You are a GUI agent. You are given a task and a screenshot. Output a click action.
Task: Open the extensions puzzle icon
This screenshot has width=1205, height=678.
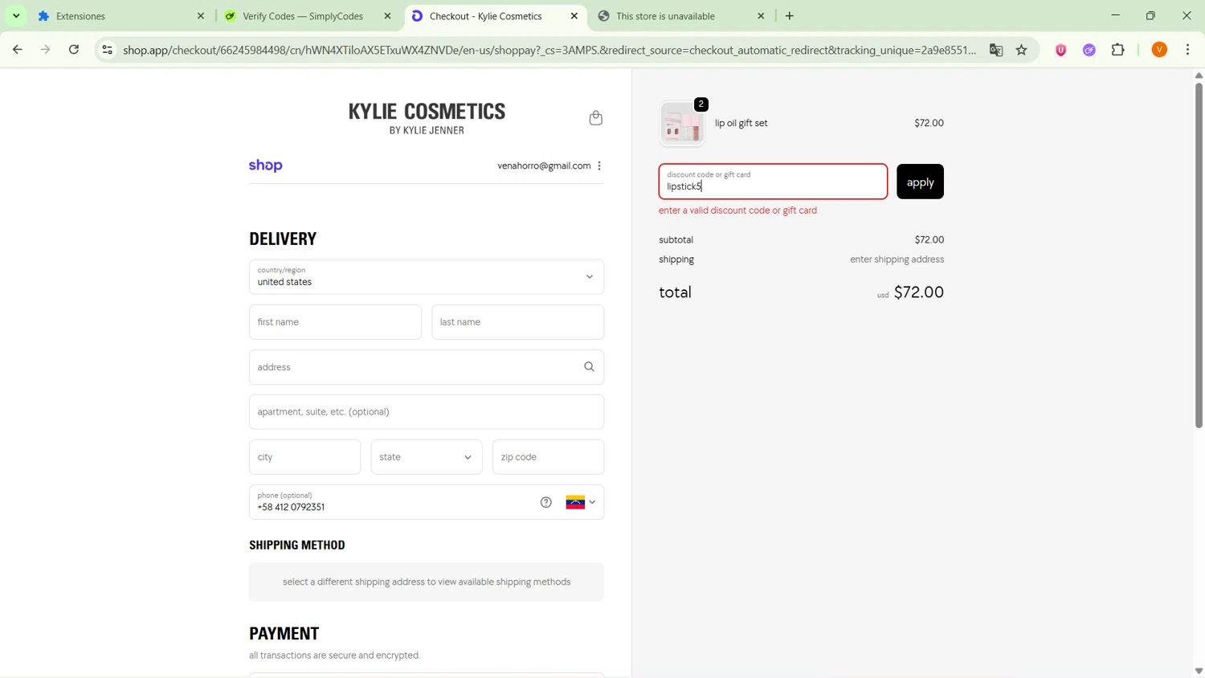pyautogui.click(x=1118, y=50)
